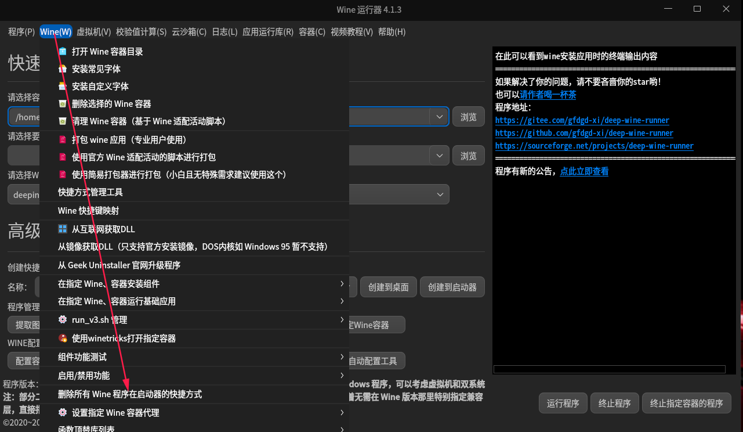The width and height of the screenshot is (743, 432).
Task: Select 快捷方式管理工具 menu entry
Action: (194, 192)
